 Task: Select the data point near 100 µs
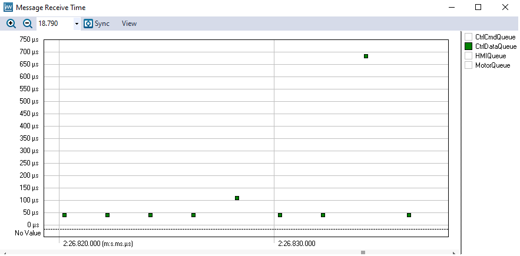click(237, 198)
